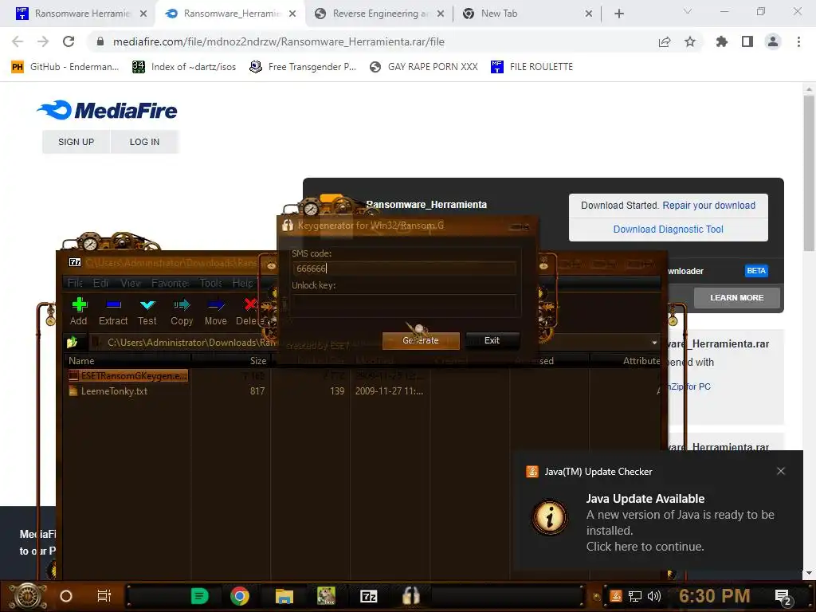
Task: Select ESETRansomGKeygen file in 7-Zip
Action: tap(128, 375)
